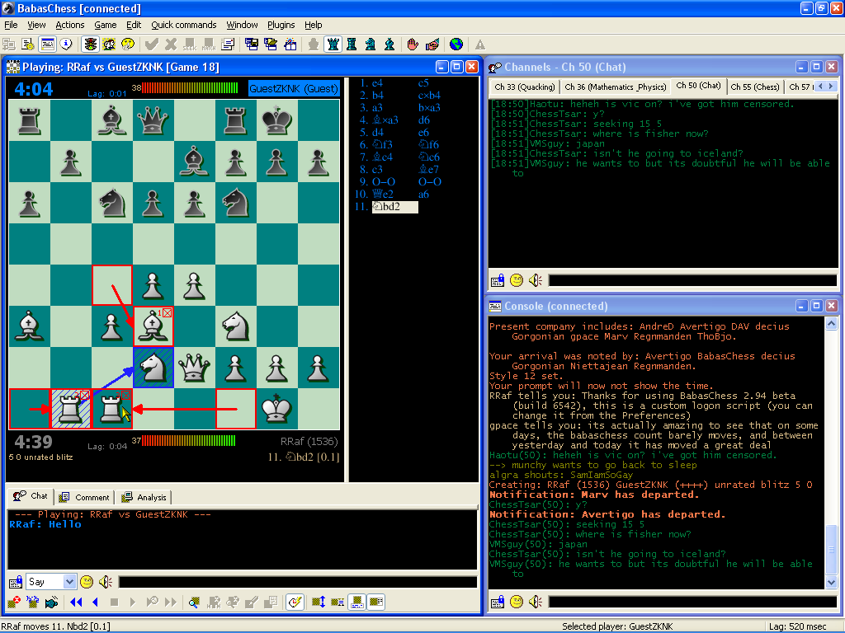The image size is (845, 633).
Task: Click the Channels window message input field
Action: tap(692, 280)
